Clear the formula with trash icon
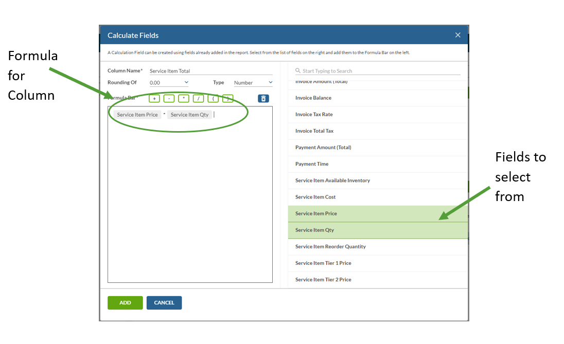Screen dimensions: 564x344 (263, 99)
